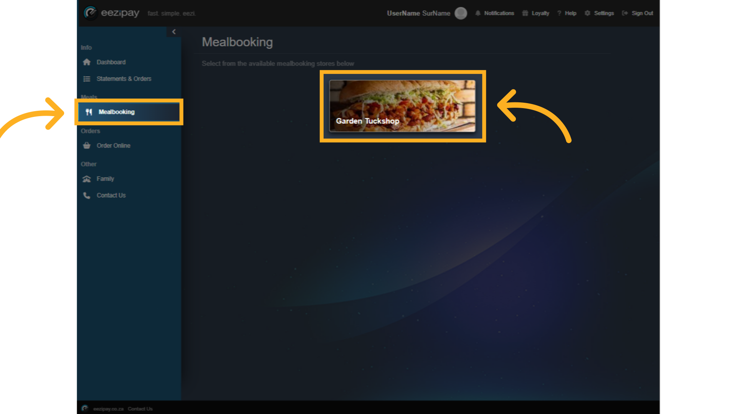The width and height of the screenshot is (737, 414).
Task: Click the footer eezipay logo icon
Action: coord(85,408)
